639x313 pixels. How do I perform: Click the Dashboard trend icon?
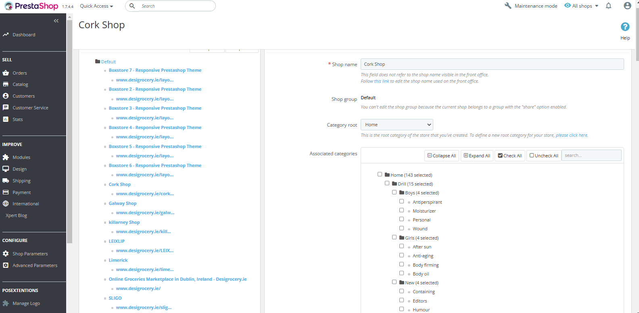point(6,35)
